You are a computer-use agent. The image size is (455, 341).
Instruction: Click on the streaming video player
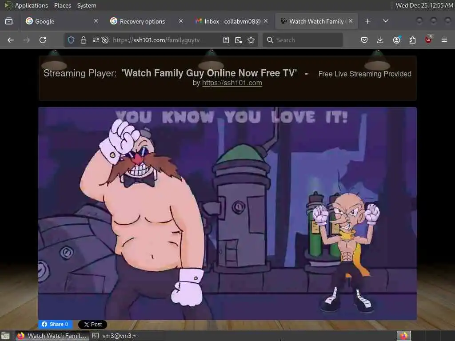pos(227,214)
